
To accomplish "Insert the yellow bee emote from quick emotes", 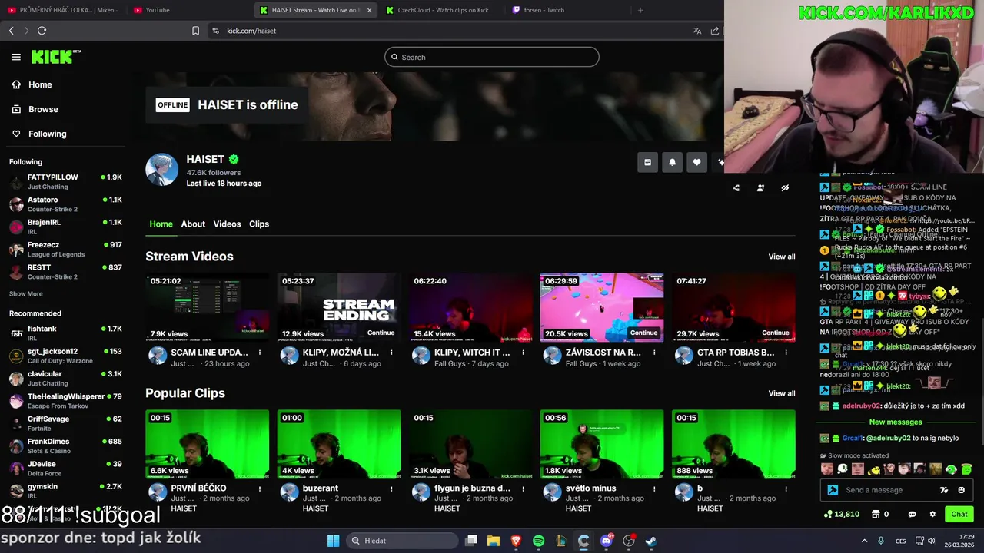I will pos(874,469).
